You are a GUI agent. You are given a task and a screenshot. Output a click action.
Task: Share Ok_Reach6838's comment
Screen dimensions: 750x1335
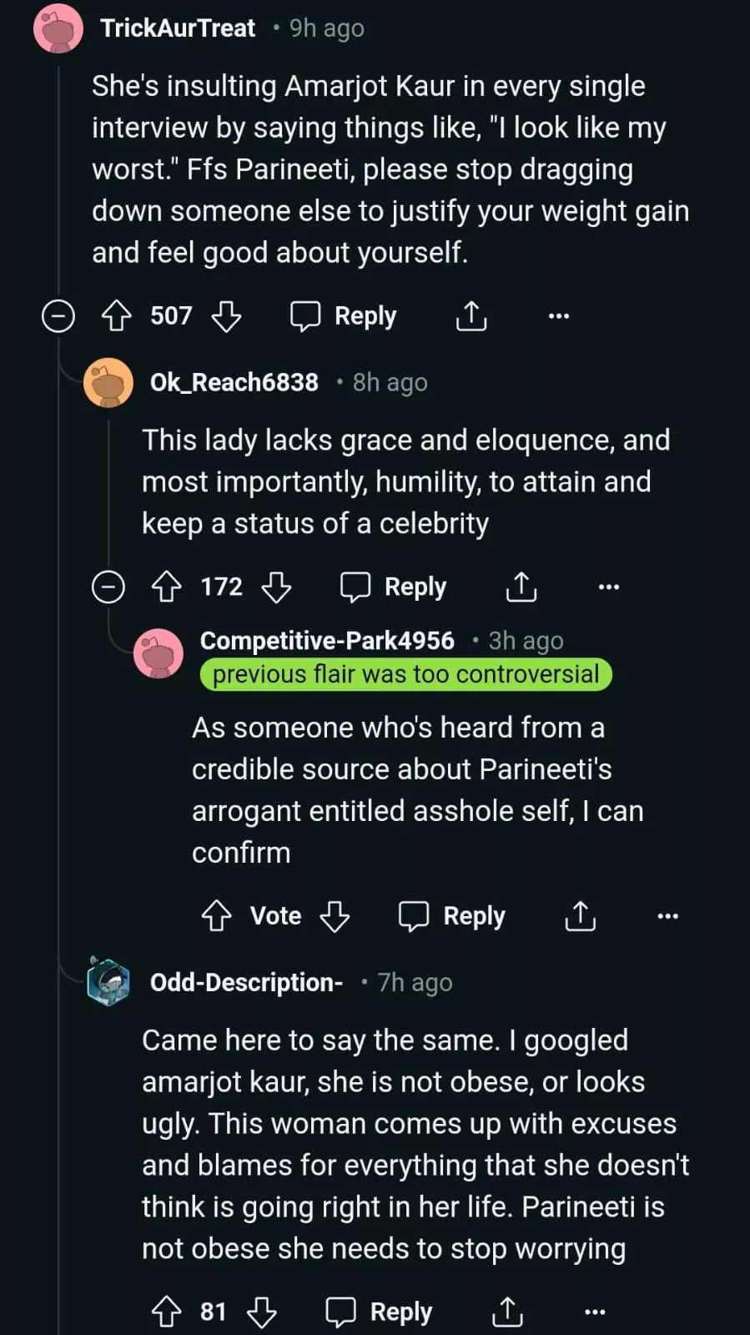coord(521,587)
